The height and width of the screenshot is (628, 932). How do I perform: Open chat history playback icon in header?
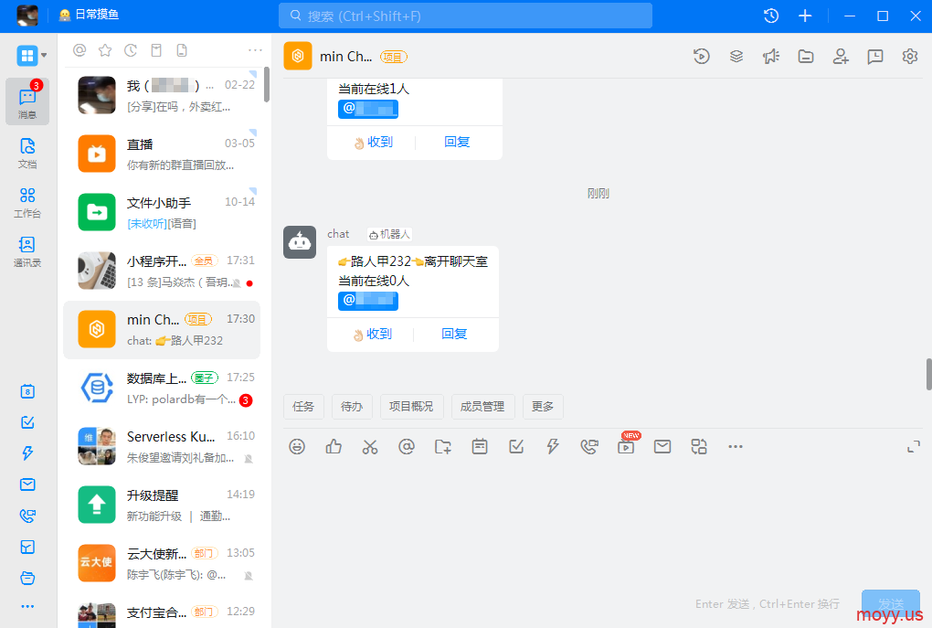pos(702,57)
